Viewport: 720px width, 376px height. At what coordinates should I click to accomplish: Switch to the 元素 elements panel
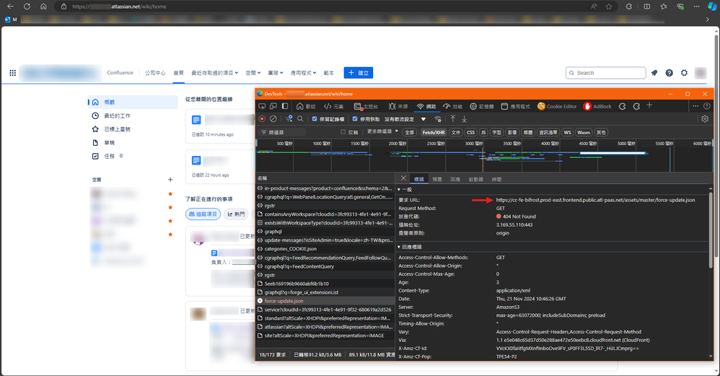[x=333, y=106]
